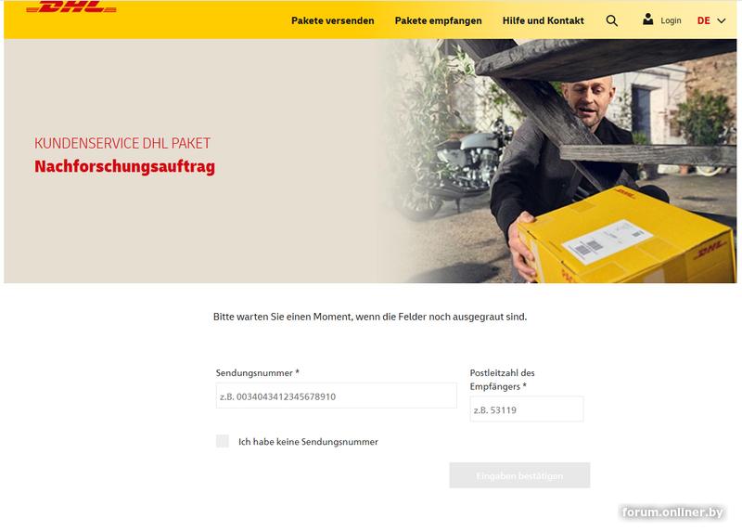Open the Pakete empfangen menu
Image resolution: width=742 pixels, height=532 pixels.
click(x=438, y=20)
